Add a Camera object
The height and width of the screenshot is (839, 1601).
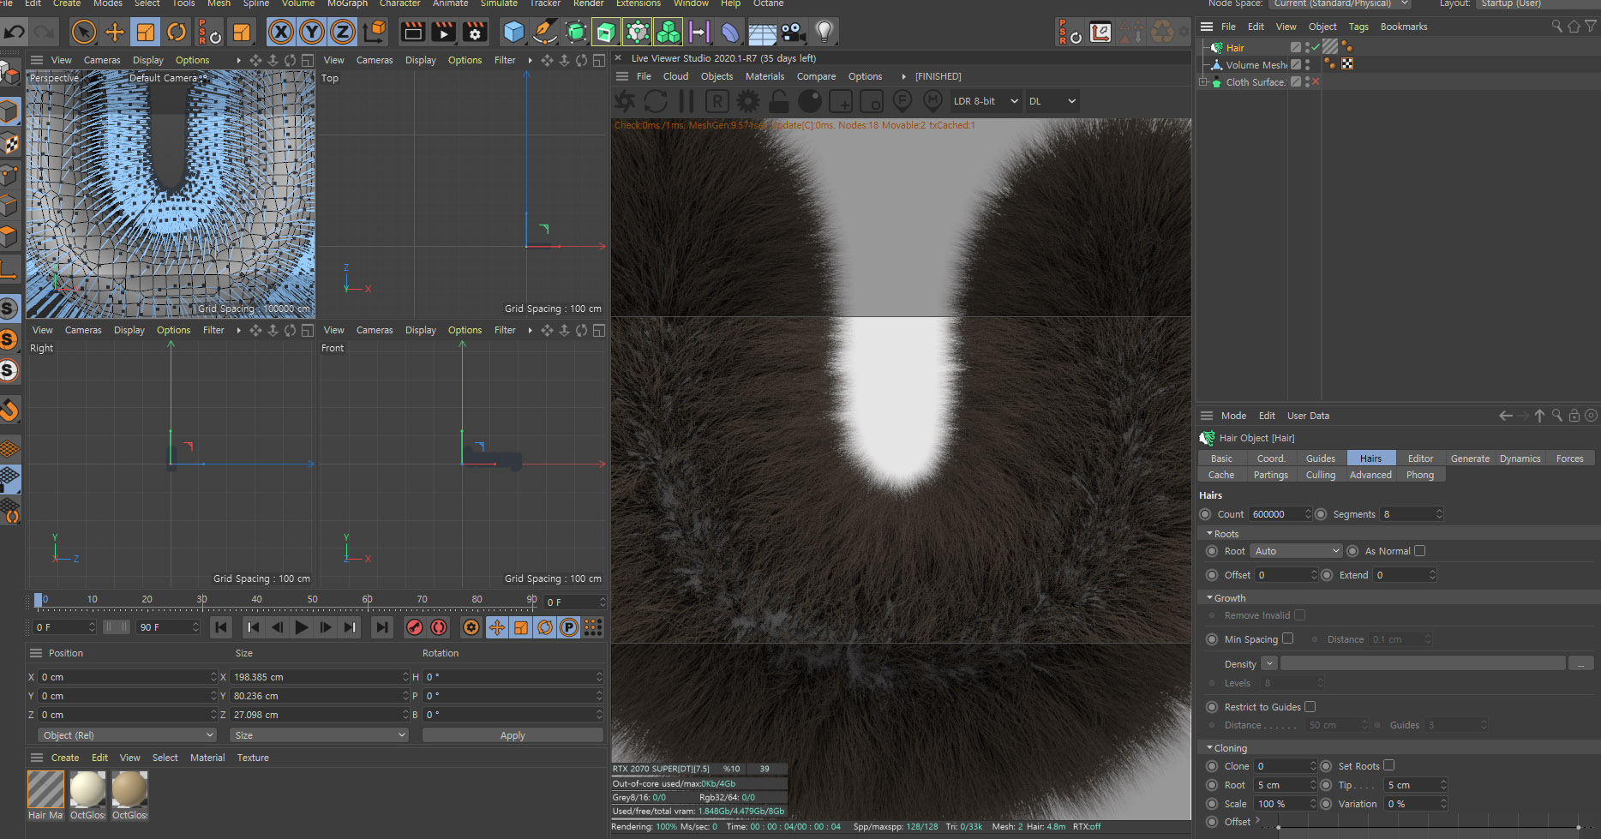tap(793, 33)
